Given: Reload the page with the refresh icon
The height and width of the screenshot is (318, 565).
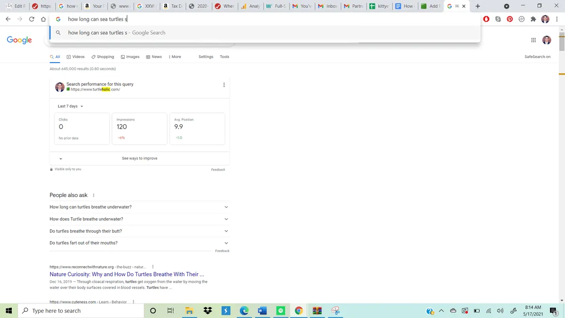Looking at the screenshot, I should [32, 19].
